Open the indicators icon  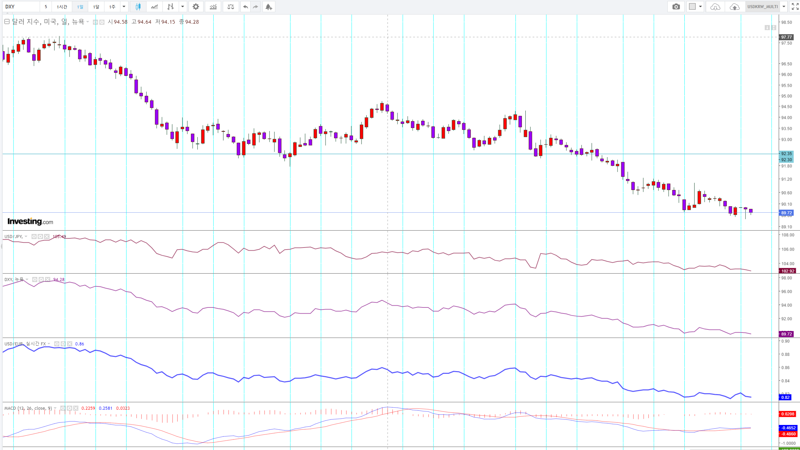point(213,7)
